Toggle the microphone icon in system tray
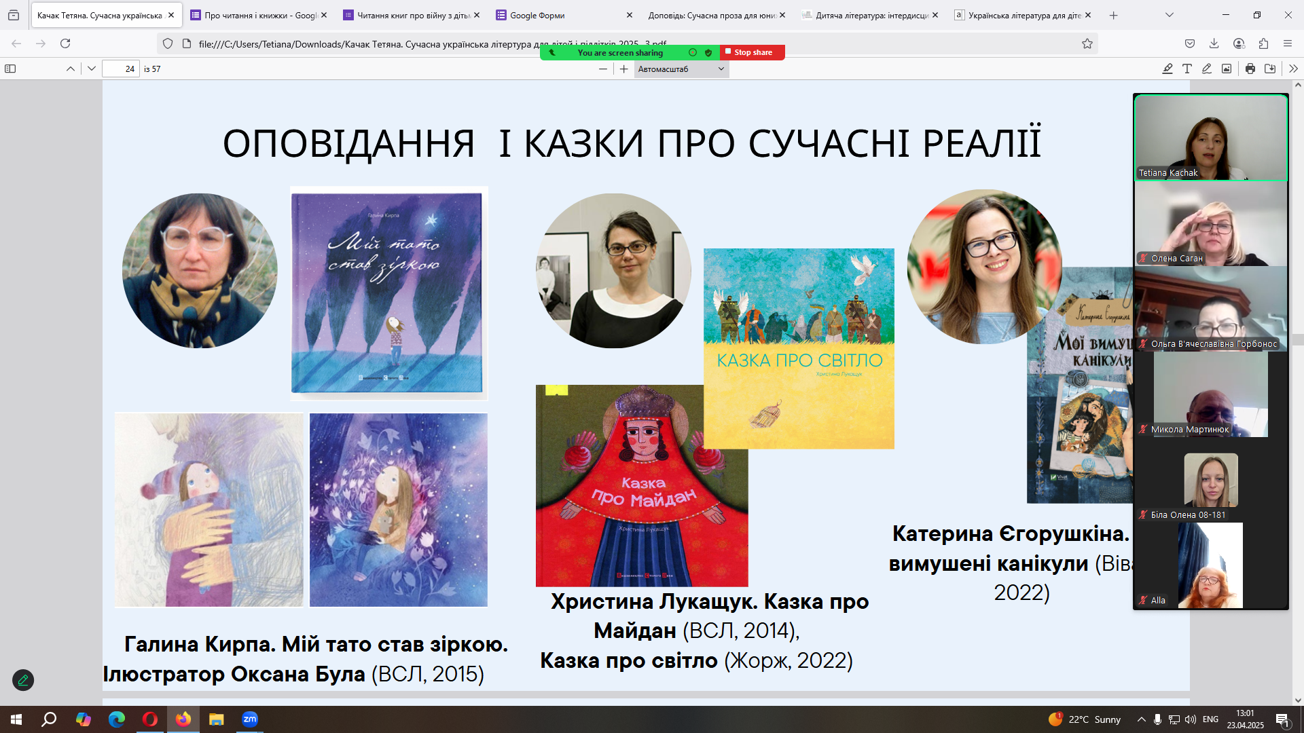The image size is (1304, 733). tap(1157, 719)
